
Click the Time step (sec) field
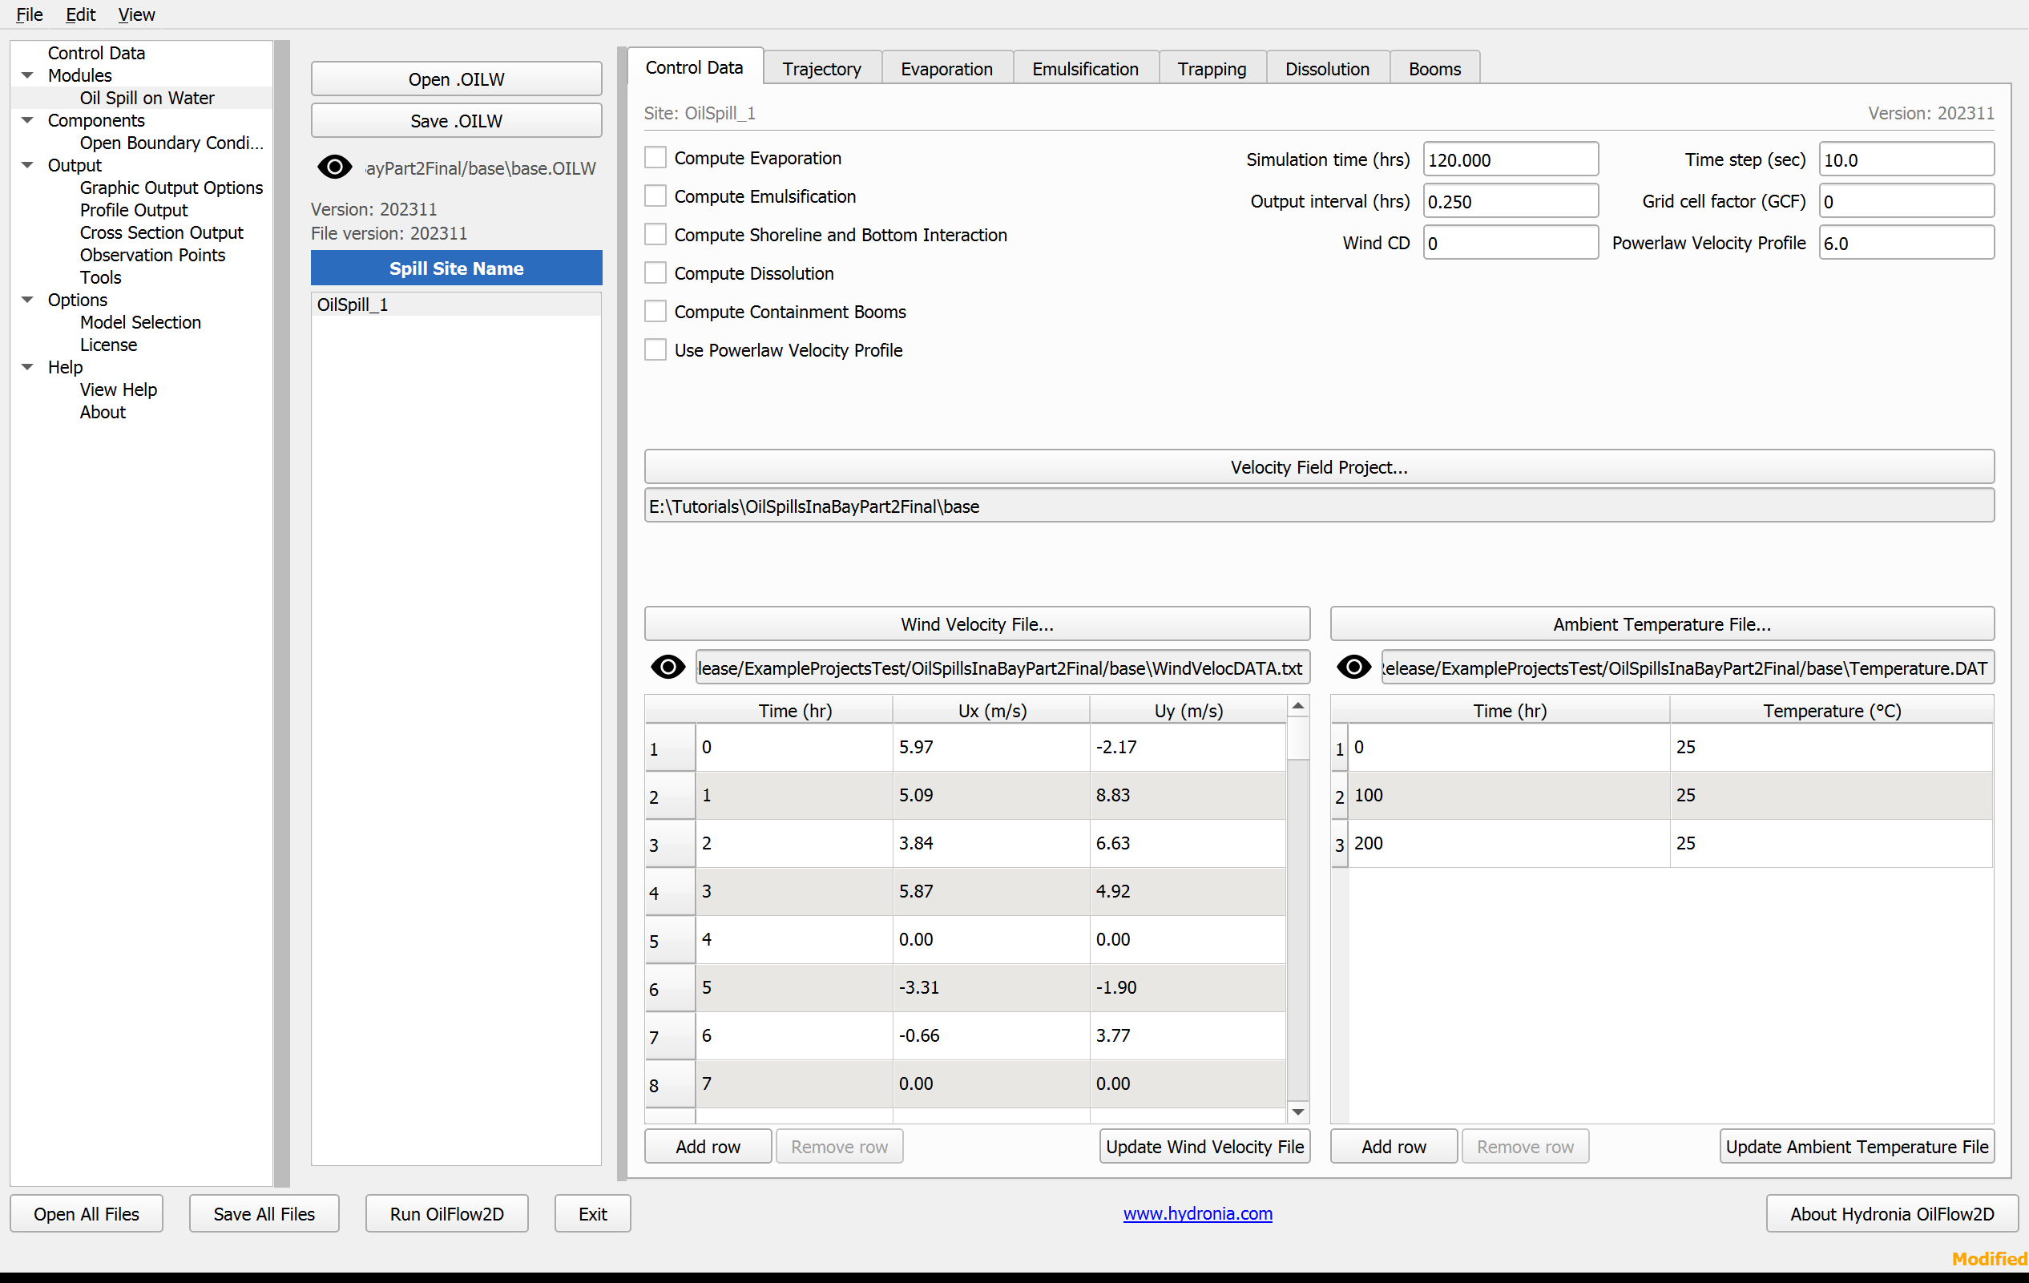coord(1906,159)
